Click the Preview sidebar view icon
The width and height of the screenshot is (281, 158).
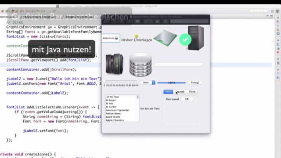[x=106, y=22]
